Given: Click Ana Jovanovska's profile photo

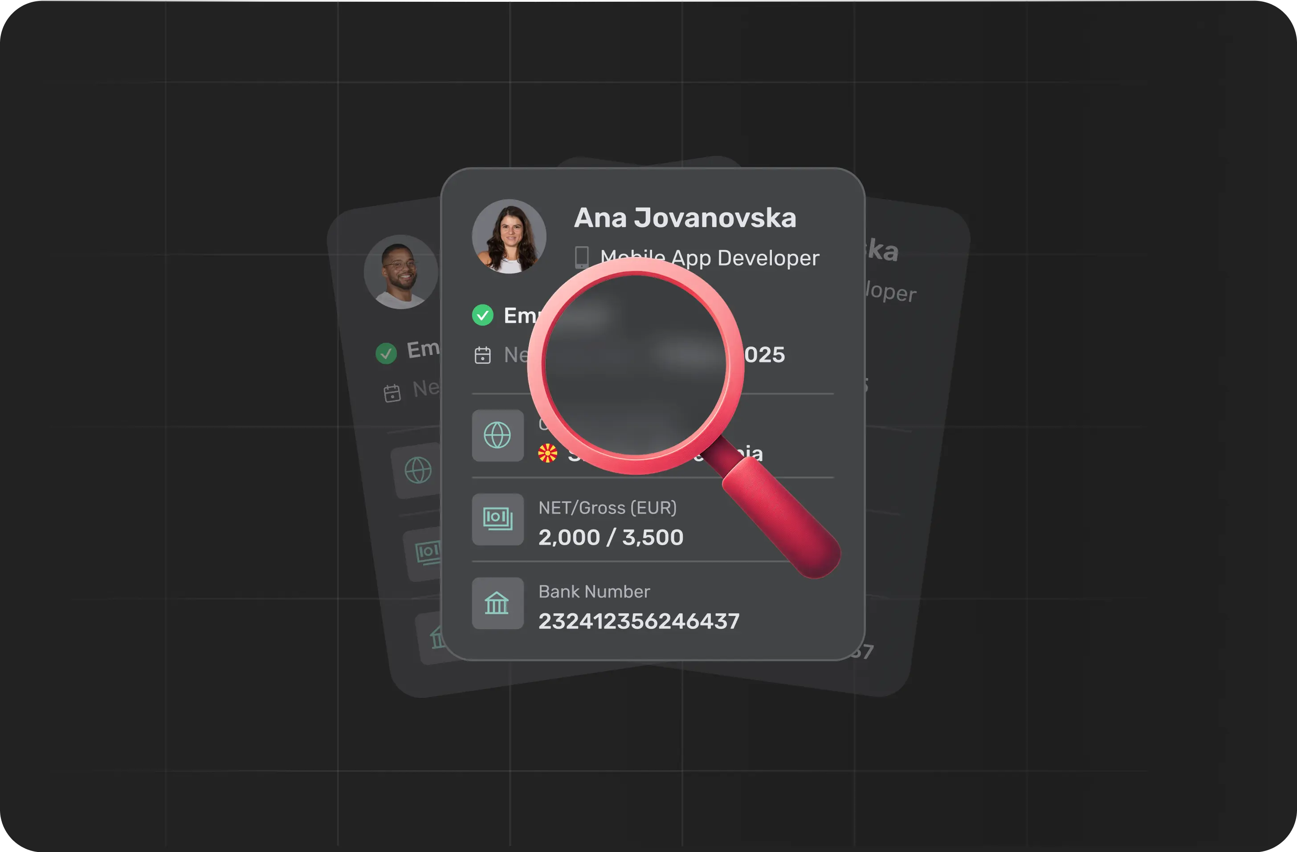Looking at the screenshot, I should (x=509, y=236).
